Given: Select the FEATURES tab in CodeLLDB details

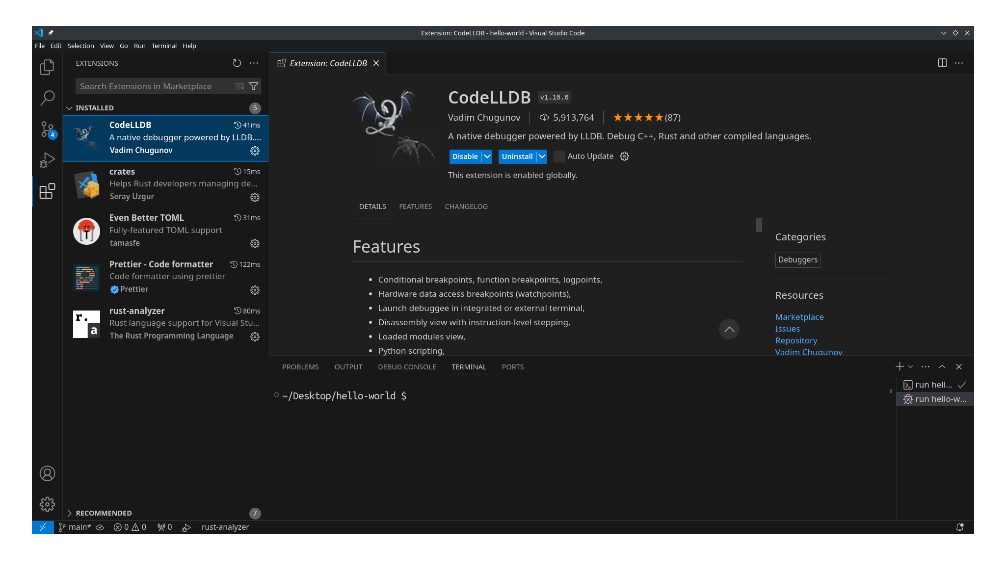Looking at the screenshot, I should pyautogui.click(x=415, y=206).
